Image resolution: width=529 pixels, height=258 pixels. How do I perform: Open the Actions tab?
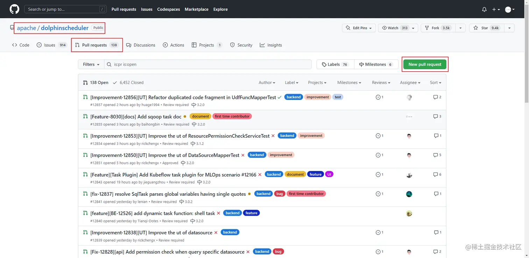[174, 45]
